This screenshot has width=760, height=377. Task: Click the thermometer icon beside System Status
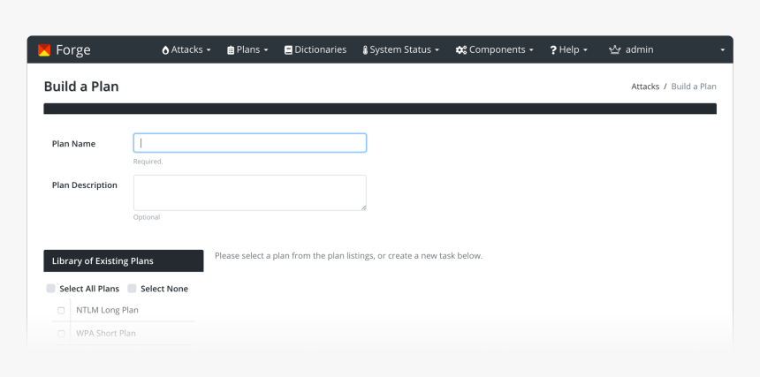coord(365,49)
